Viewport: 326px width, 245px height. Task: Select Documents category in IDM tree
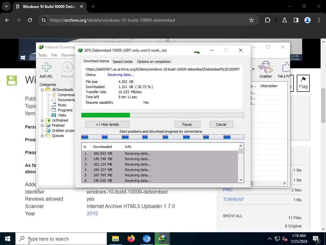[63, 100]
